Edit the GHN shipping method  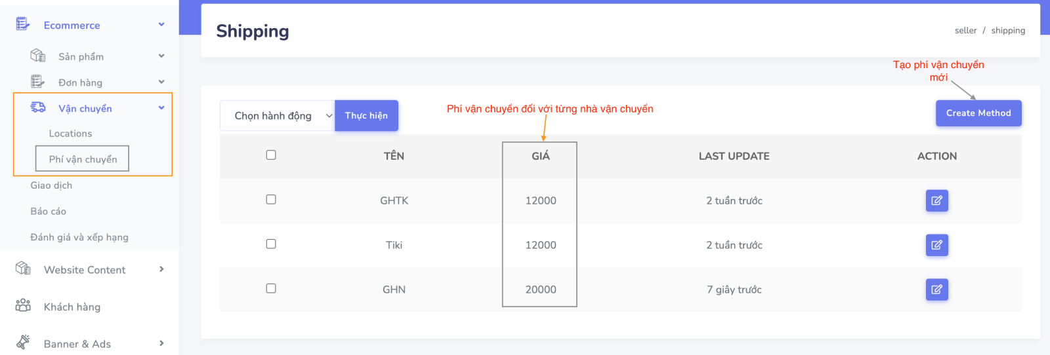(x=936, y=290)
